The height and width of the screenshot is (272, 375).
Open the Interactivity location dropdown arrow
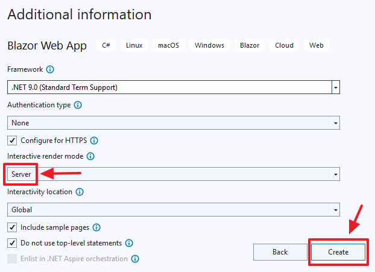tap(336, 210)
